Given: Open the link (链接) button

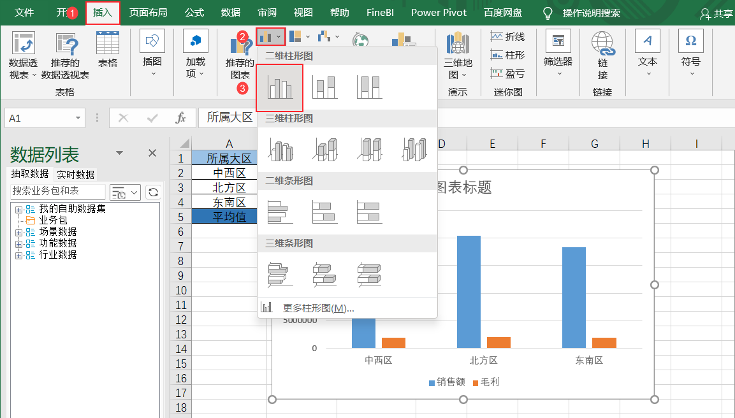Looking at the screenshot, I should tap(602, 55).
